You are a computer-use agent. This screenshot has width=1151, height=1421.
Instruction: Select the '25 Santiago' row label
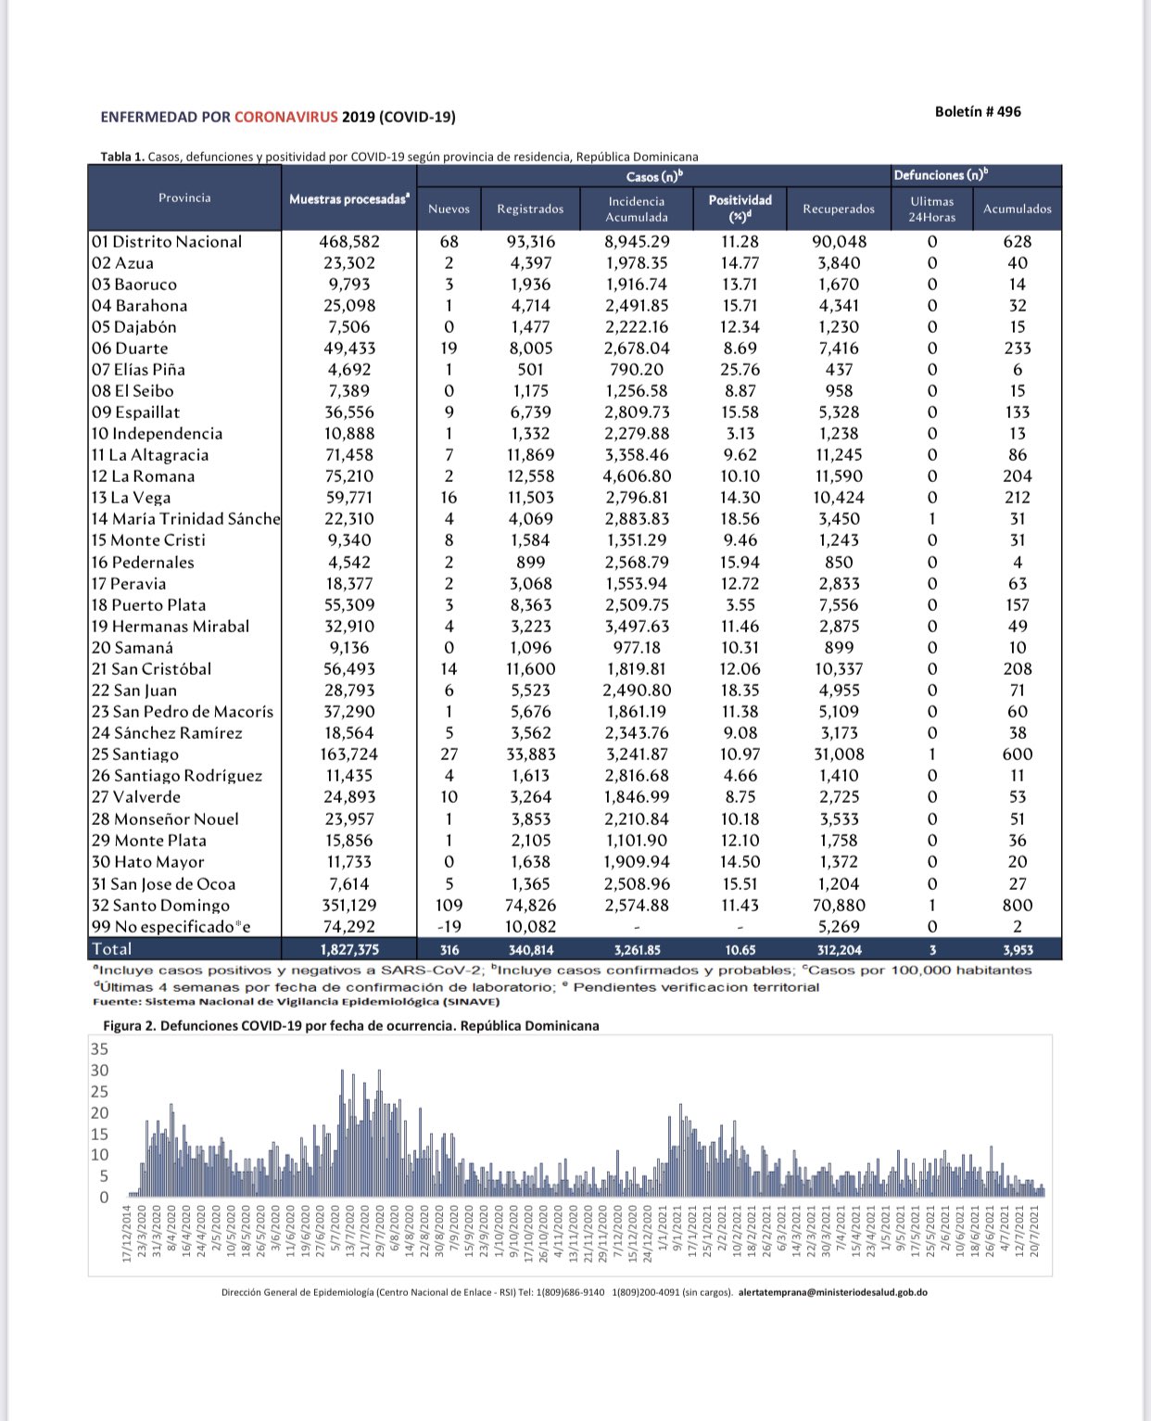click(x=135, y=755)
